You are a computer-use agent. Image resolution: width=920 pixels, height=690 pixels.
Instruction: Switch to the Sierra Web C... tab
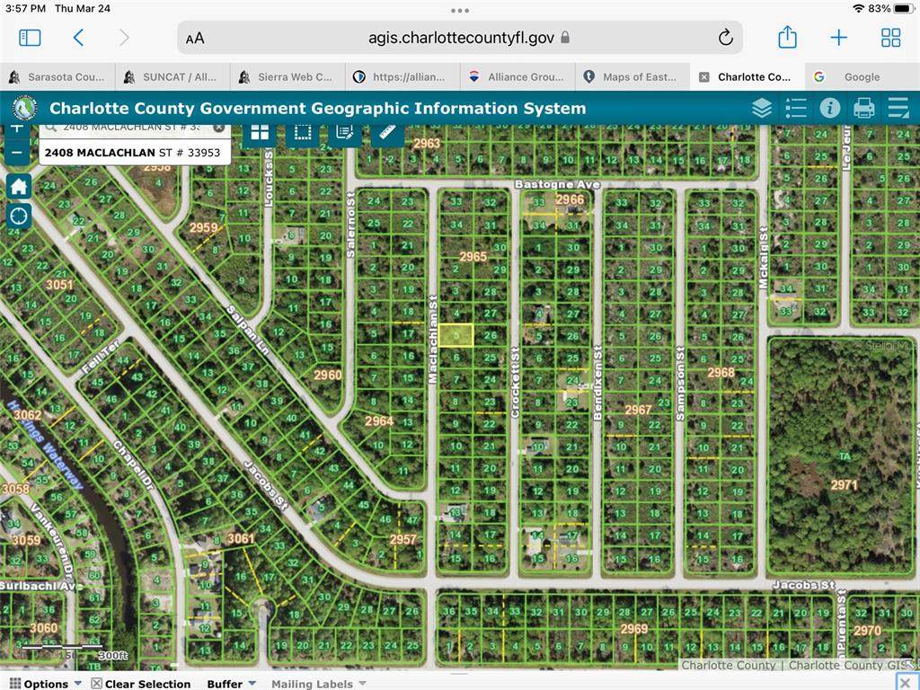click(287, 77)
